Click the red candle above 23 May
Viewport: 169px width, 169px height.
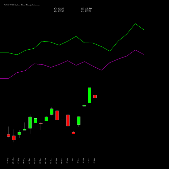(8, 135)
